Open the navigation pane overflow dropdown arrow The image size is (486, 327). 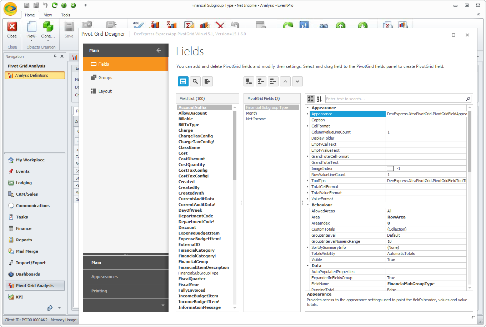click(x=59, y=308)
